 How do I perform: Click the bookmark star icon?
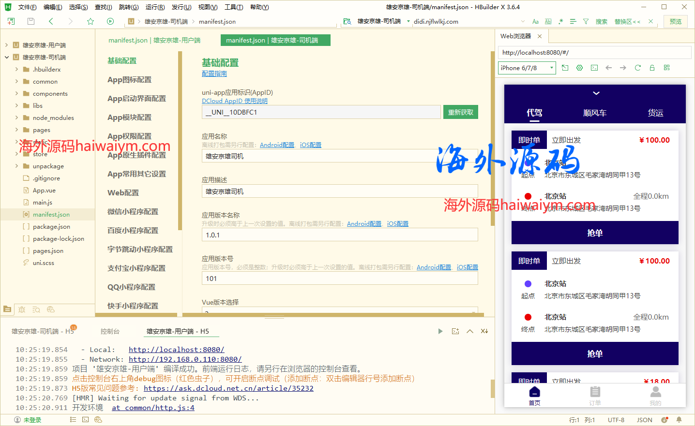point(91,21)
